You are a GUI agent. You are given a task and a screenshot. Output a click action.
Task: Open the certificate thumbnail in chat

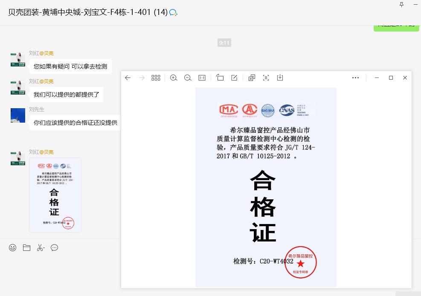55,195
